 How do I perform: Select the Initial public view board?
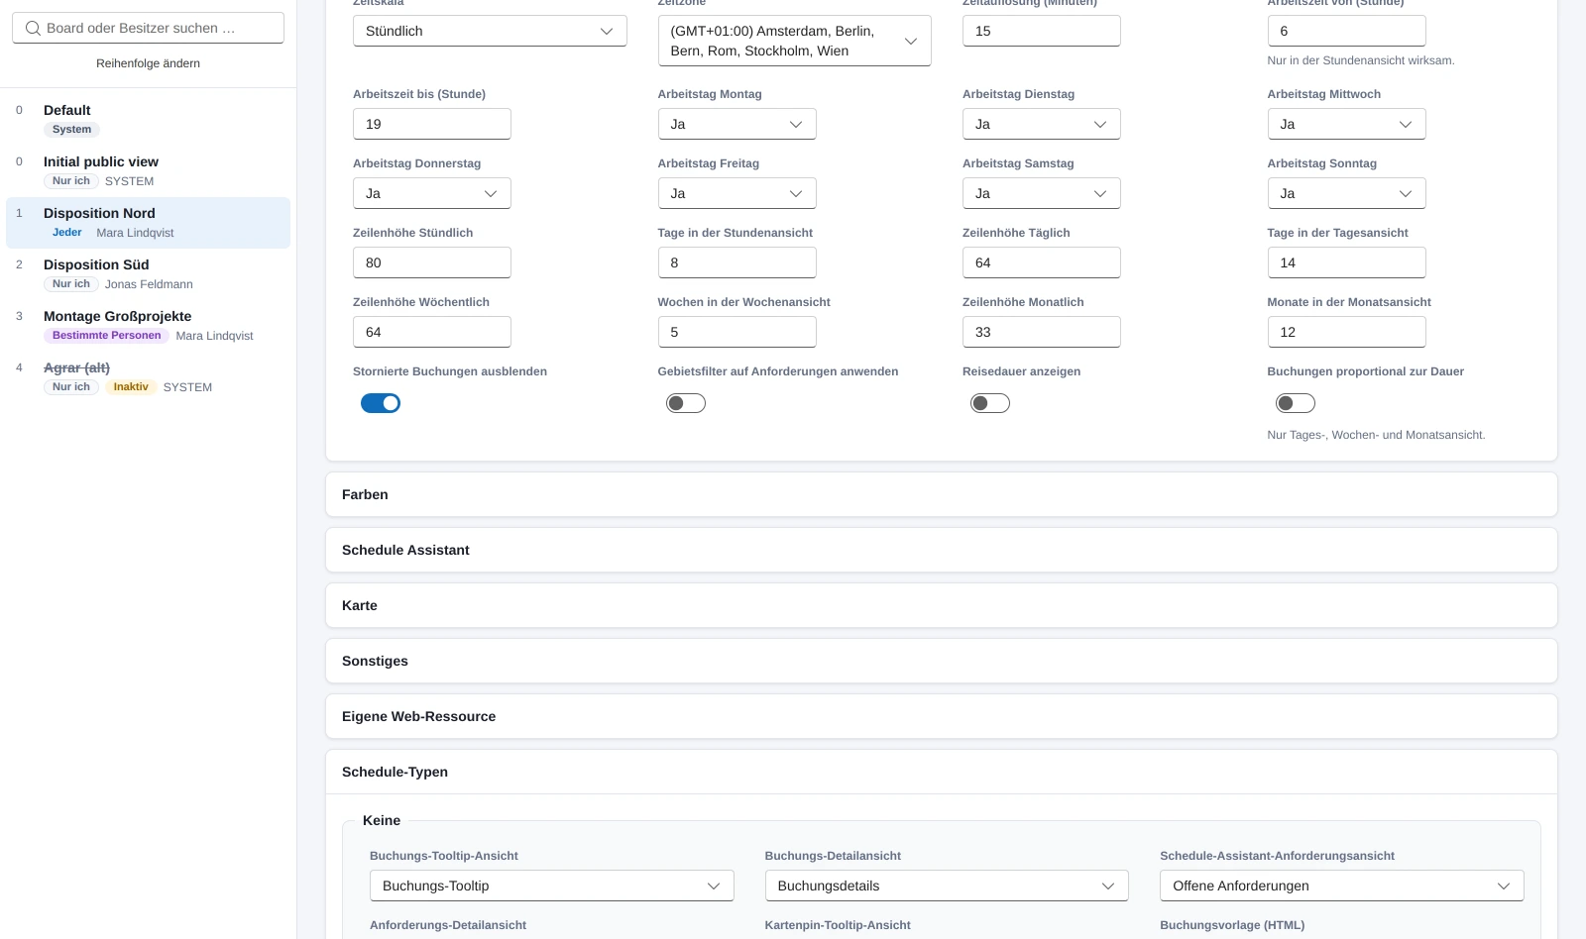click(x=148, y=170)
